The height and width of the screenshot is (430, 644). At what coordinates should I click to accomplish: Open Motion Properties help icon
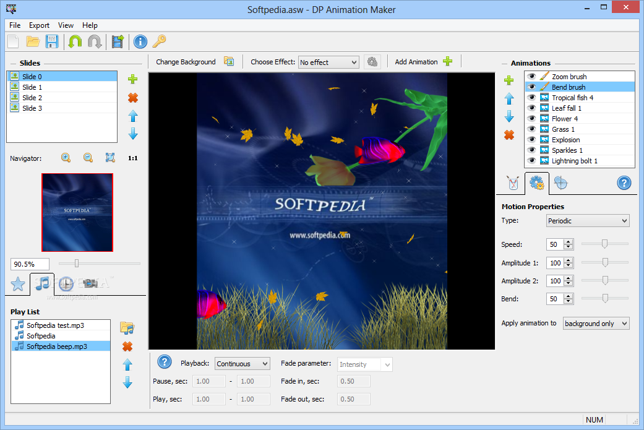click(x=624, y=183)
